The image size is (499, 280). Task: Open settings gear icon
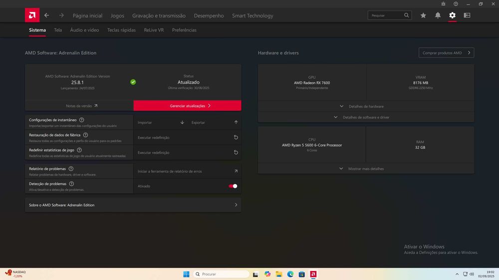[452, 15]
